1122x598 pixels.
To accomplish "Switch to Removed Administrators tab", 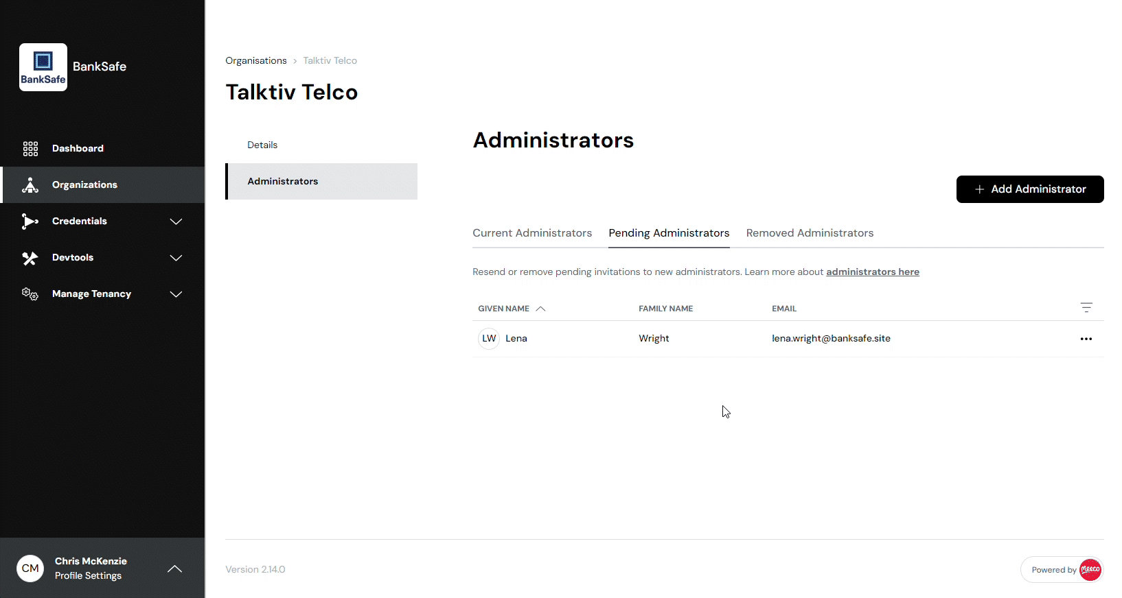I will (x=810, y=233).
